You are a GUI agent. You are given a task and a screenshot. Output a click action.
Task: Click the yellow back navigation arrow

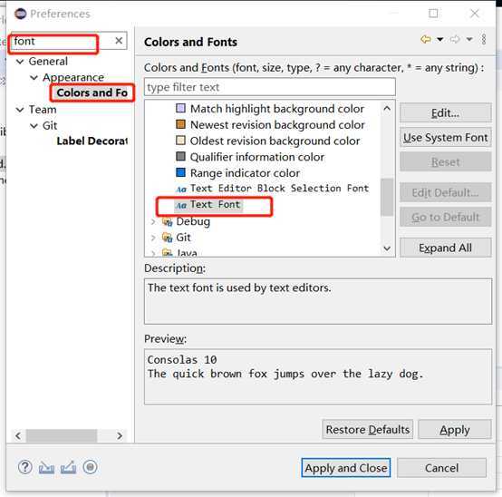point(426,39)
